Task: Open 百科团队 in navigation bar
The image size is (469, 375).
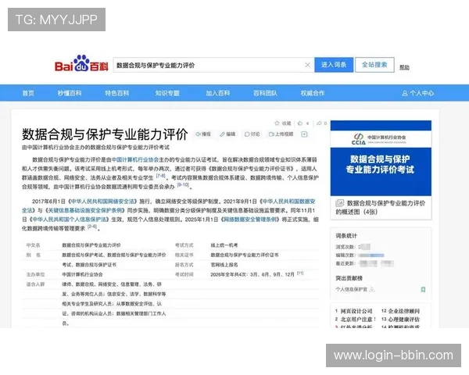Action: tap(265, 93)
